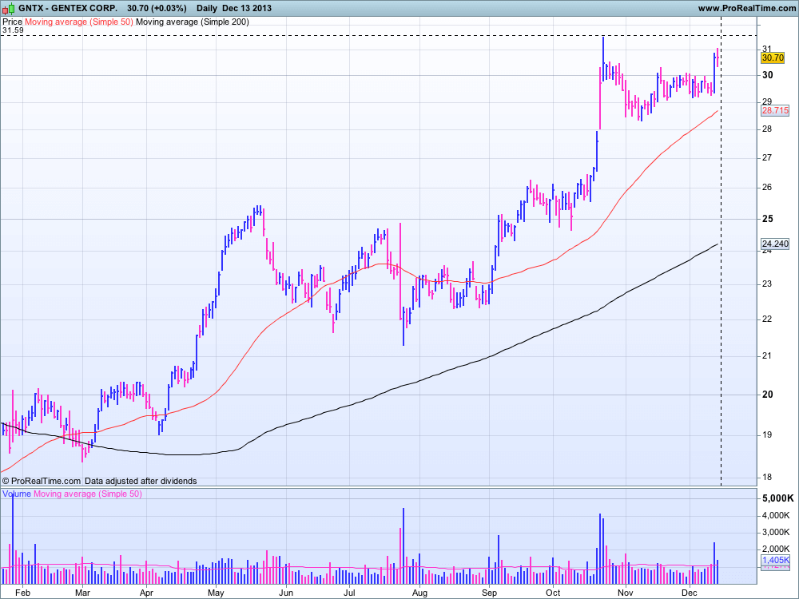Open the www.ProRealTime.com link
Viewport: 799px width, 599px height.
click(x=746, y=8)
